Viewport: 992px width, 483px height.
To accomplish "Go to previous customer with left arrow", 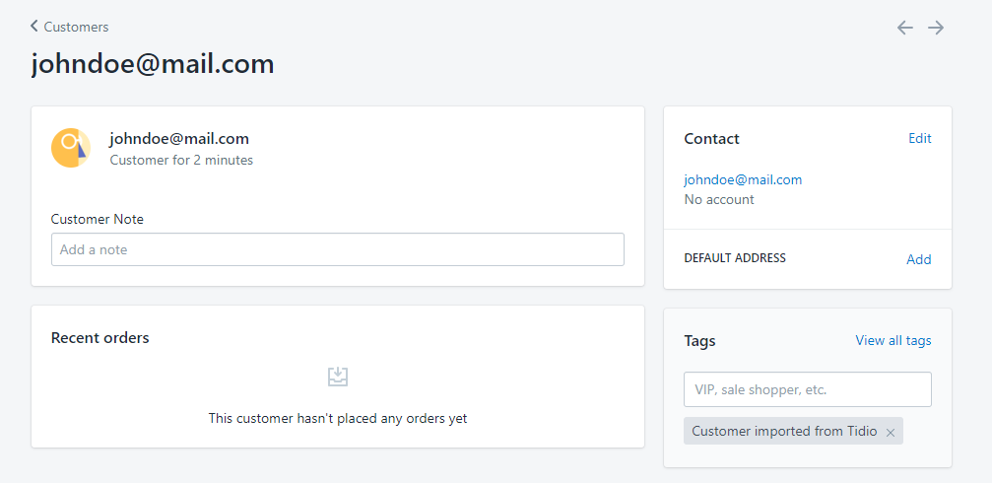I will pos(905,28).
